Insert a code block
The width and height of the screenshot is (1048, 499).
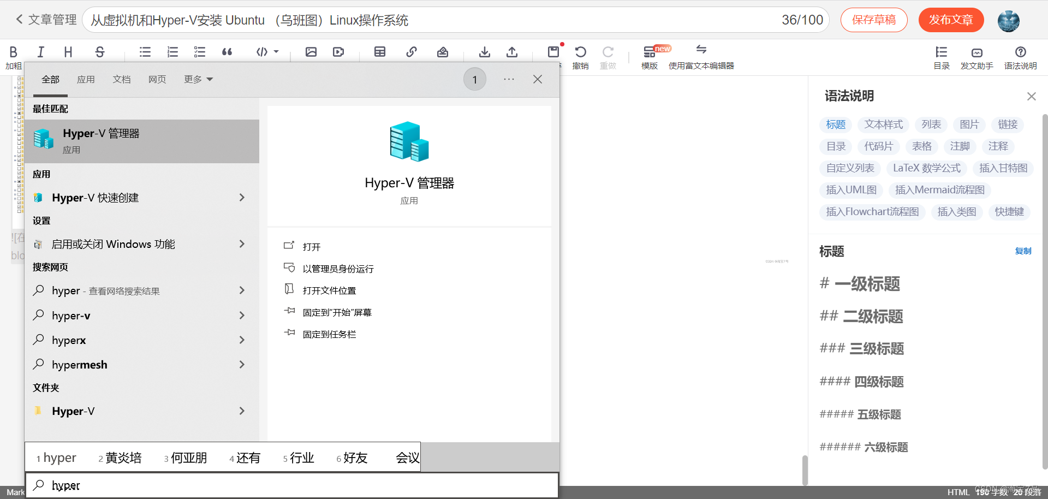(262, 52)
